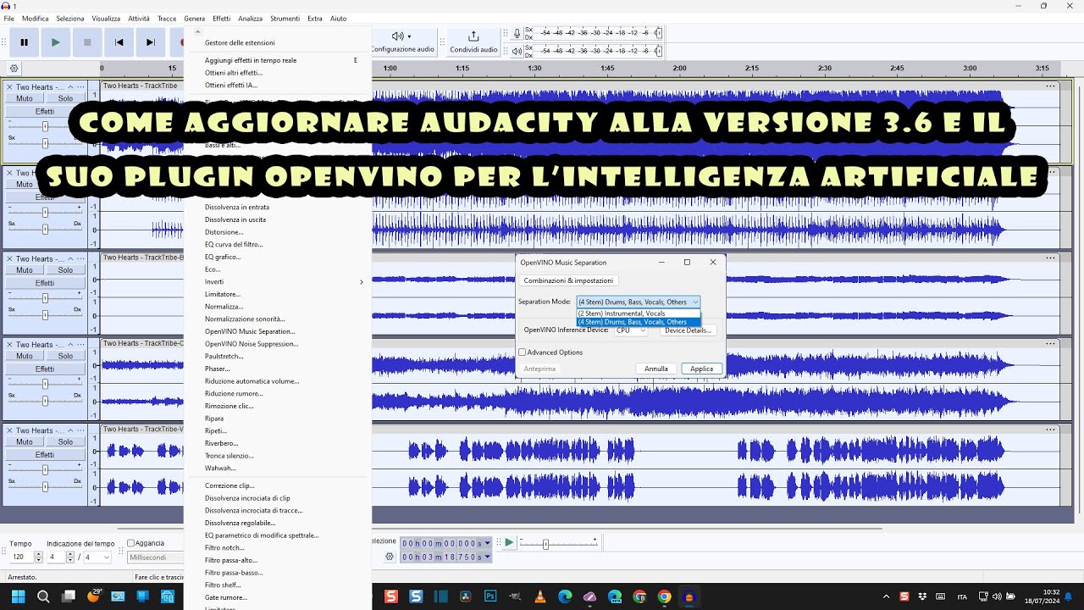
Task: Open DaVinci Resolve from the taskbar
Action: [x=466, y=596]
